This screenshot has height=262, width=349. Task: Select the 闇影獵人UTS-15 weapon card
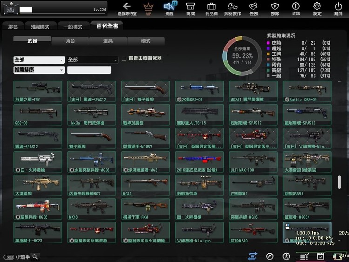(x=200, y=115)
